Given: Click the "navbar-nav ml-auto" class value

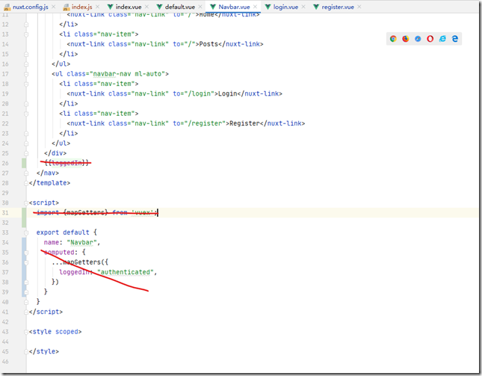Looking at the screenshot, I should pos(127,74).
